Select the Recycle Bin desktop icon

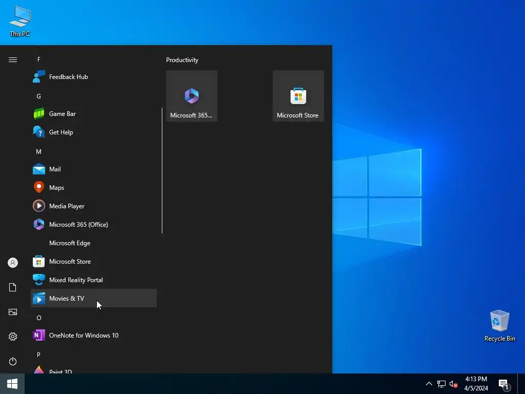(499, 326)
